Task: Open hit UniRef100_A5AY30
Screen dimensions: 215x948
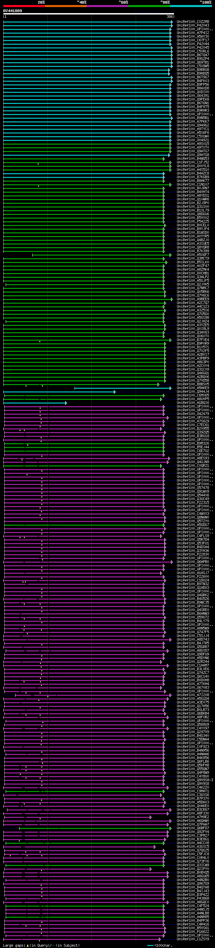Action: (x=193, y=36)
